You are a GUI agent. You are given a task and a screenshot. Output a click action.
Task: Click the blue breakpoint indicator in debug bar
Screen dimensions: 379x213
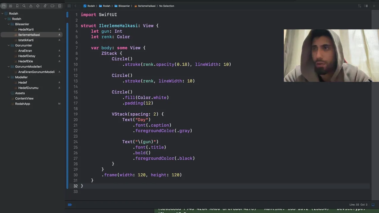[x=70, y=205]
